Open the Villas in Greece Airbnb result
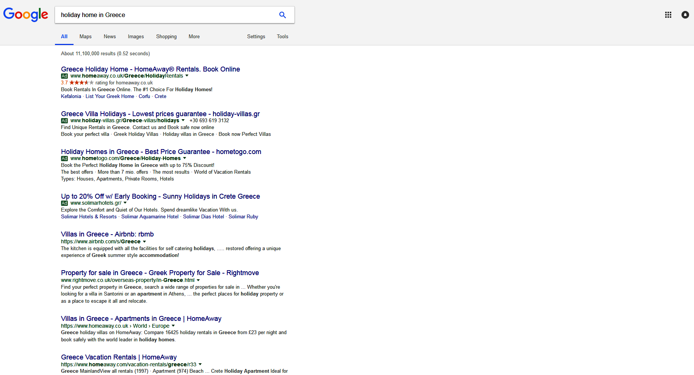 (107, 234)
